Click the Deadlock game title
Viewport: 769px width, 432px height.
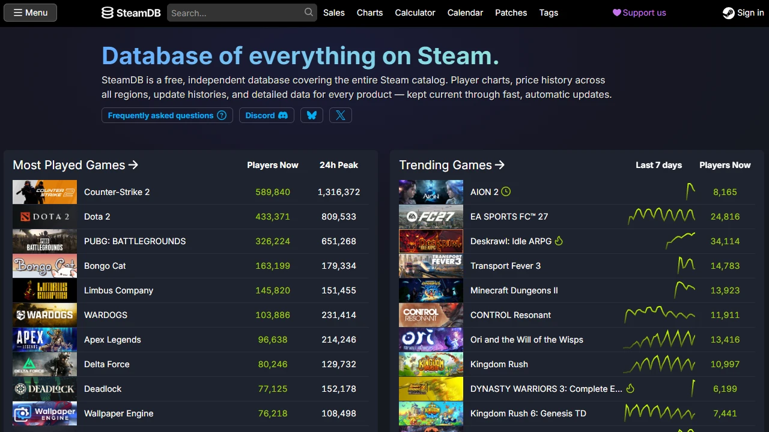point(103,389)
